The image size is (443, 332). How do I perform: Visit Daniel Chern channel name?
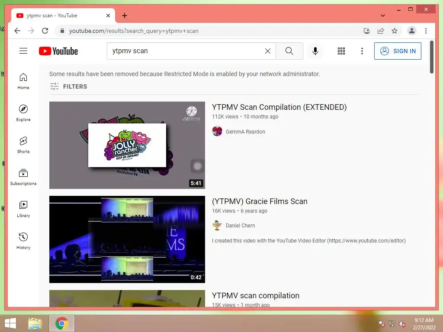coord(240,226)
